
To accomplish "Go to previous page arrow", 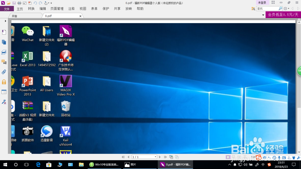I will click(x=129, y=157).
